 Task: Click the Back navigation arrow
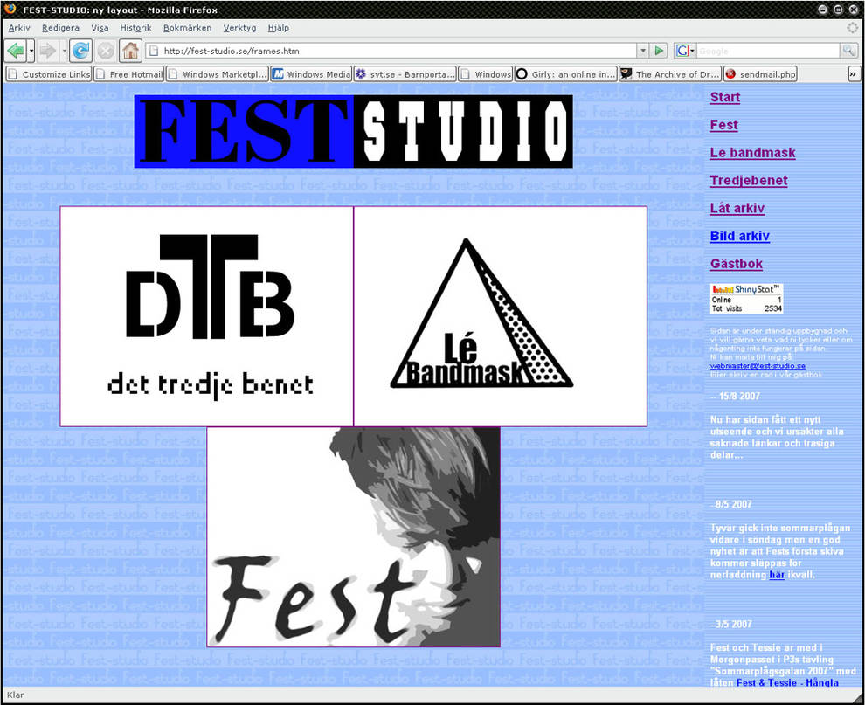pyautogui.click(x=17, y=50)
